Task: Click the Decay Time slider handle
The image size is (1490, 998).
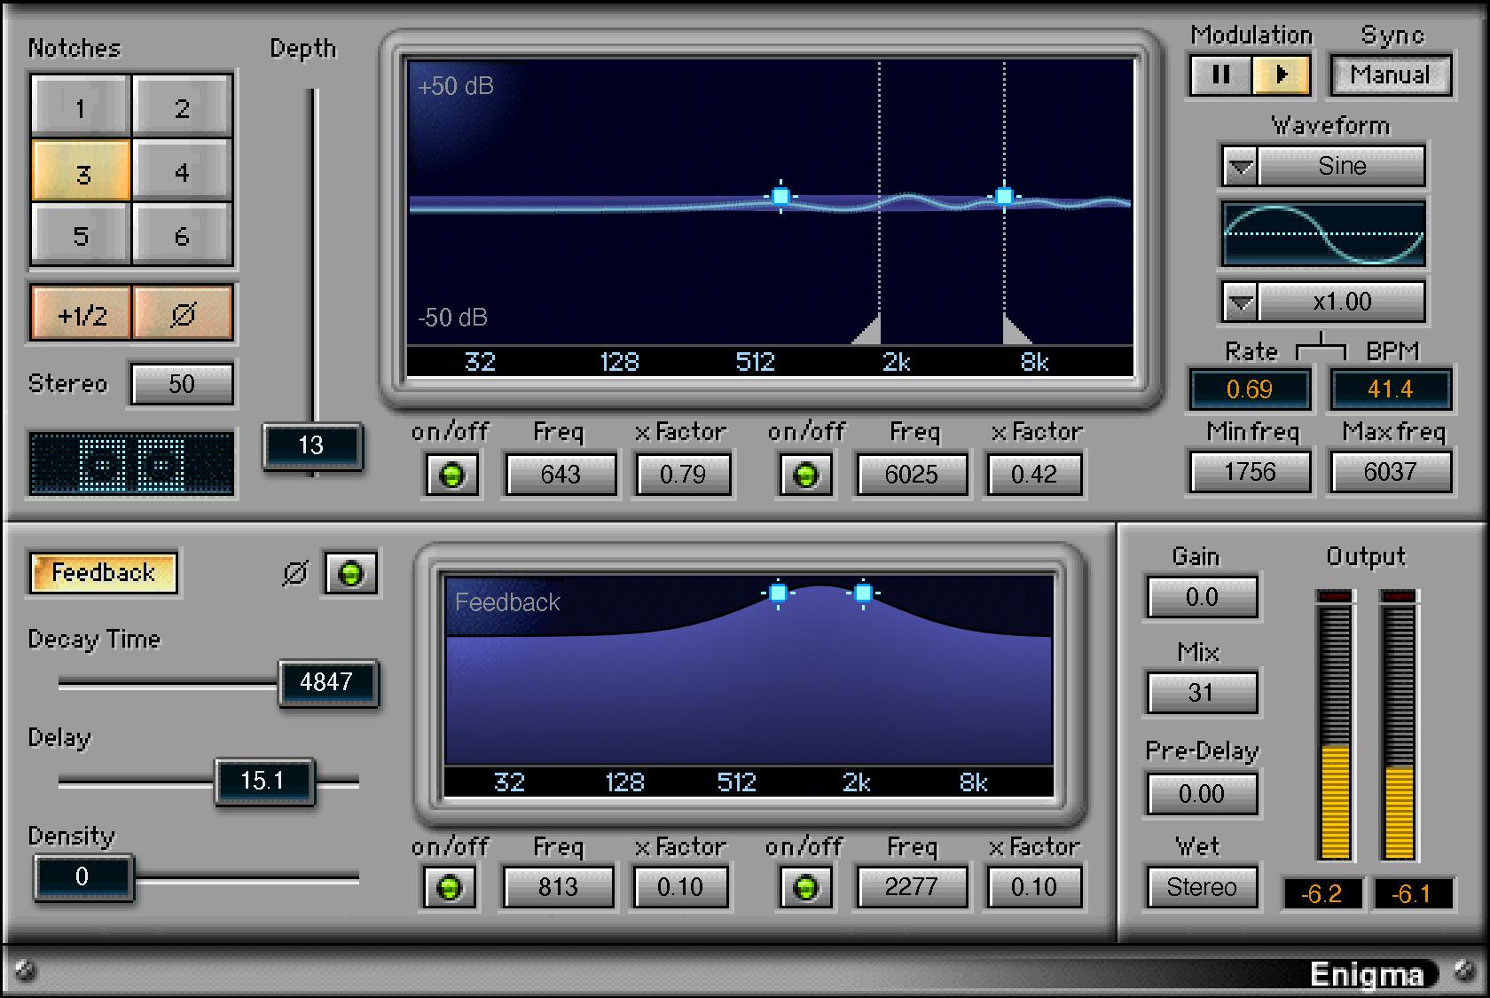Action: pos(327,682)
